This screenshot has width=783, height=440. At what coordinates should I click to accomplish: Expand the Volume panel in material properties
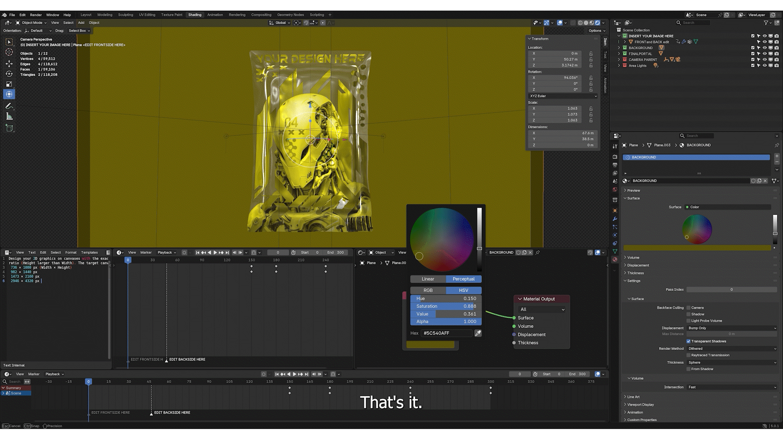pyautogui.click(x=633, y=257)
